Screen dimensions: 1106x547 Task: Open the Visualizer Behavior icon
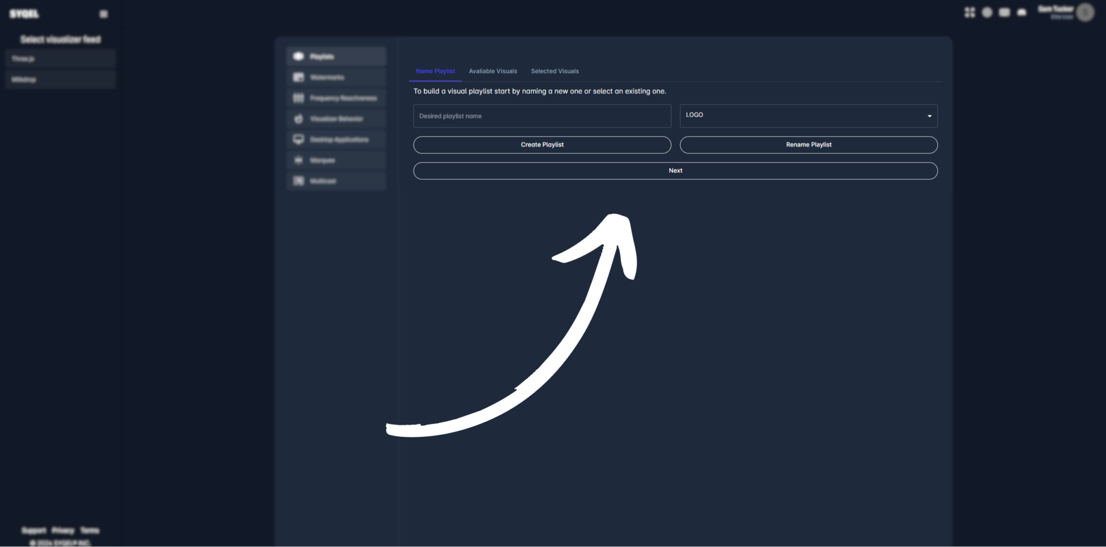pyautogui.click(x=299, y=119)
